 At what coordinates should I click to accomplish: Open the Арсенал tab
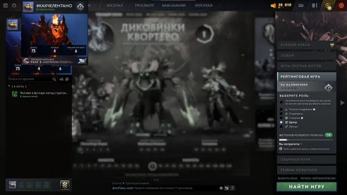coord(114,5)
